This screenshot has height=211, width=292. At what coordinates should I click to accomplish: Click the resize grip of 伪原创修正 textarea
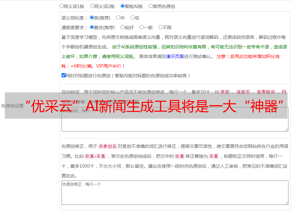[x=287, y=203]
